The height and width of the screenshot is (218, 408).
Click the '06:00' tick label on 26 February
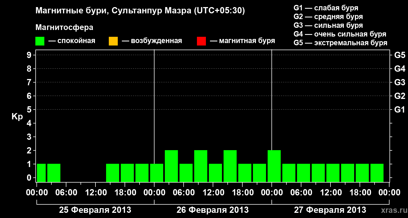184,193
